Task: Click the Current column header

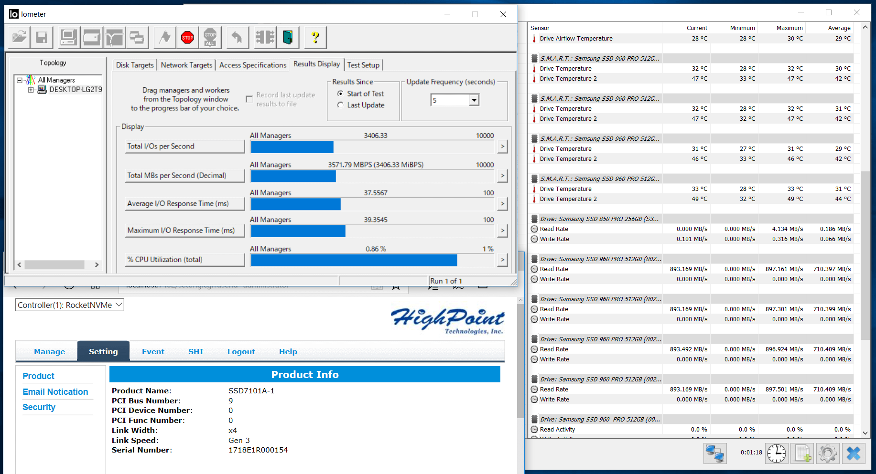Action: coord(686,28)
